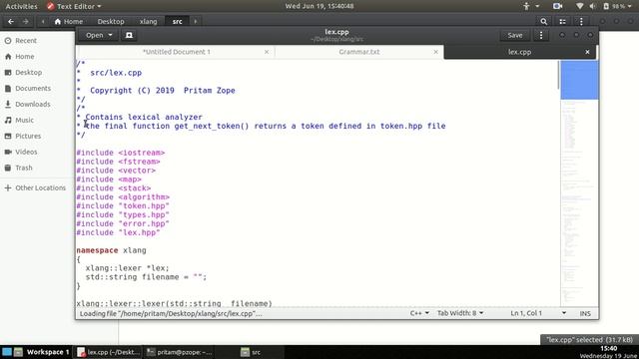The image size is (639, 359).
Task: Switch to the src file manager taskbar item
Action: point(251,352)
